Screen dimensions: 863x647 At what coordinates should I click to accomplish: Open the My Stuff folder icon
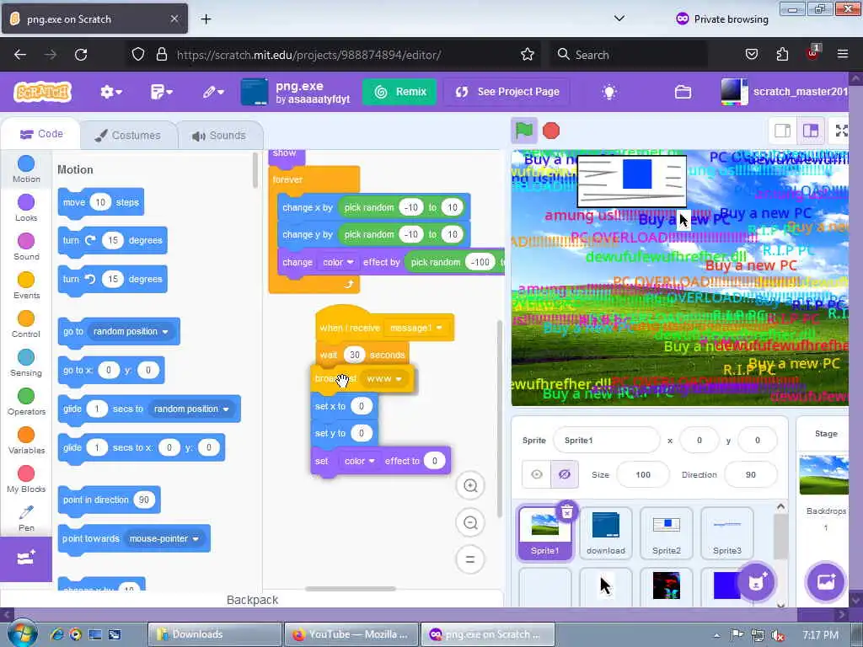click(683, 92)
